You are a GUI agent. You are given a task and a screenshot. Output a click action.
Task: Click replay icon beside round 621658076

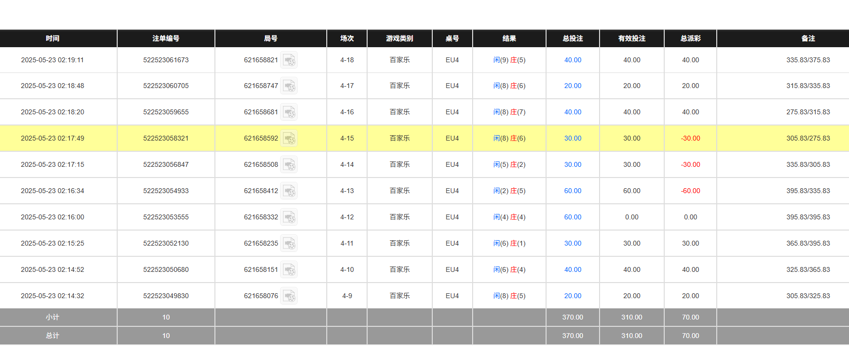(x=289, y=296)
